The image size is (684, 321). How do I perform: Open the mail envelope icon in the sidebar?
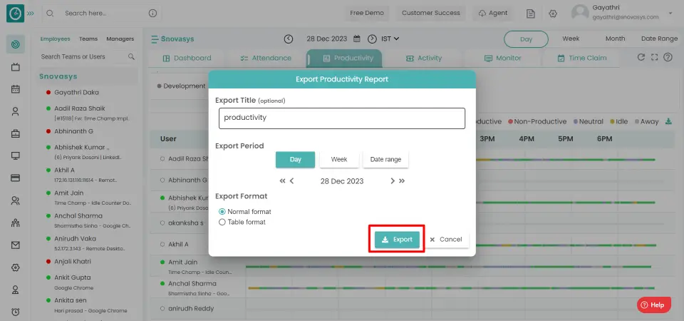15,245
